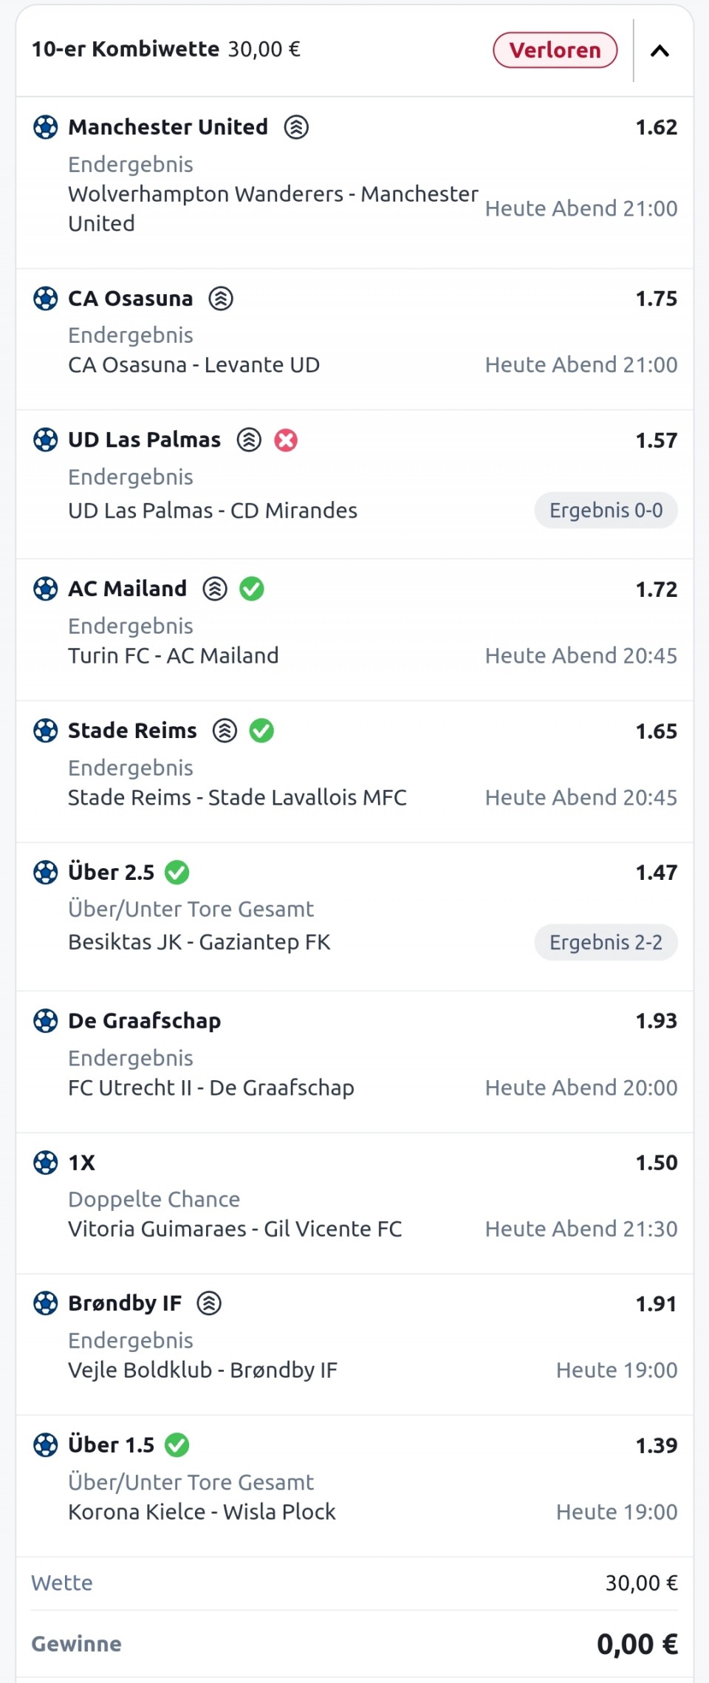Click the football icon next to 1X selection
Image resolution: width=709 pixels, height=1683 pixels.
click(x=46, y=1162)
